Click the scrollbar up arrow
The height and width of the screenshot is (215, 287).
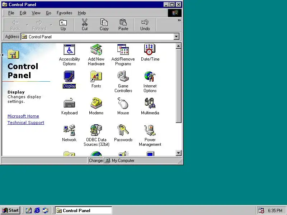[178, 46]
